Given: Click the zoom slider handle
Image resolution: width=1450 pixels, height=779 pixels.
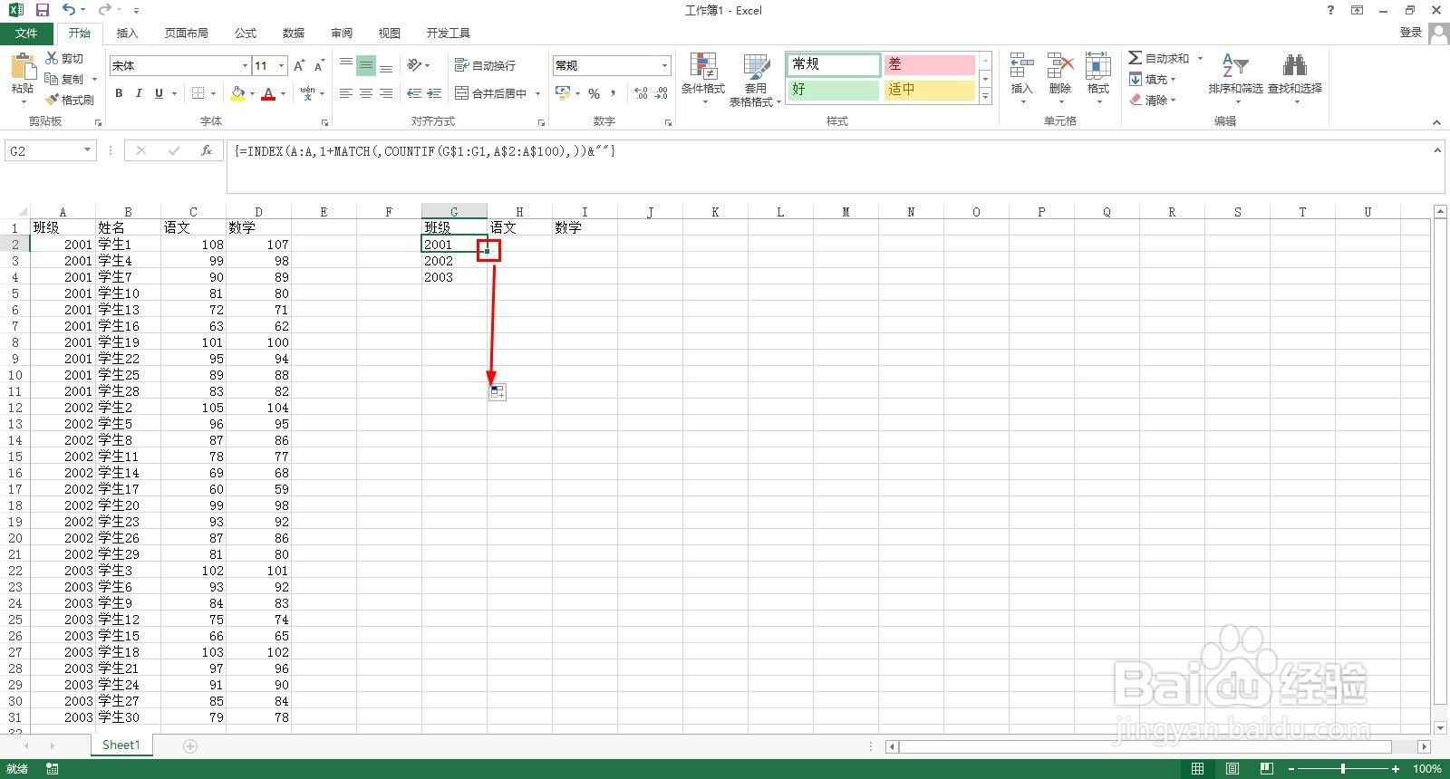Looking at the screenshot, I should (1342, 769).
